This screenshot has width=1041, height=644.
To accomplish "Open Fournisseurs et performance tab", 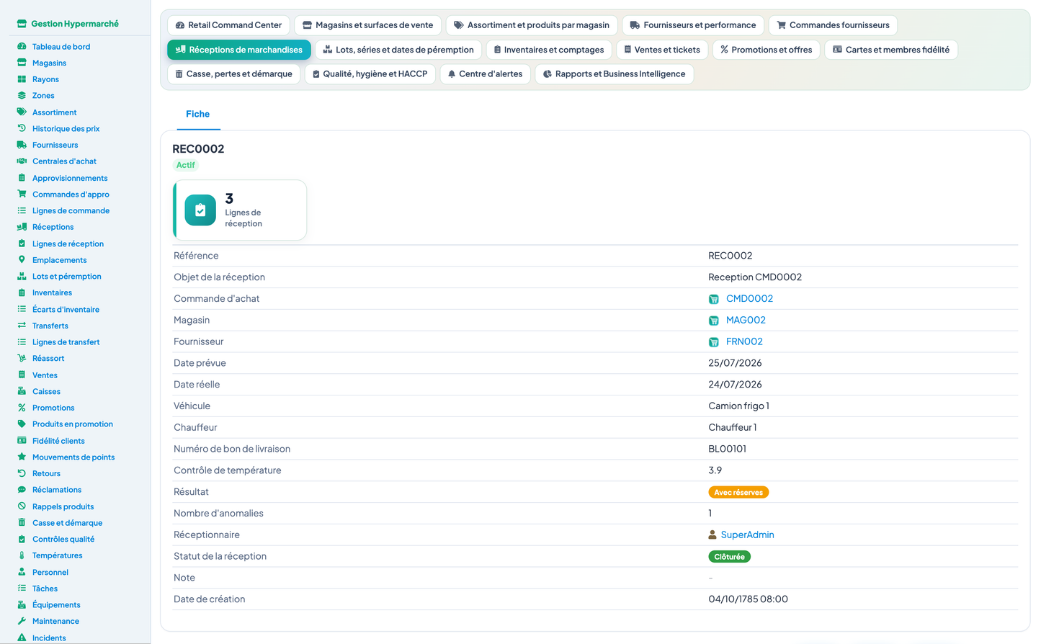I will (692, 25).
